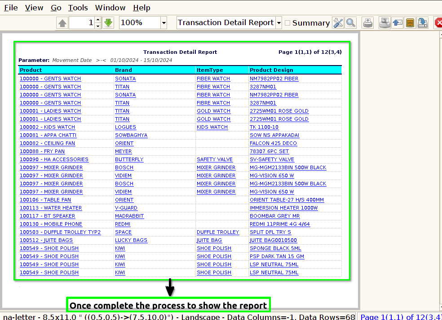
Task: Decrease page number with spinner down
Action: tap(98, 26)
